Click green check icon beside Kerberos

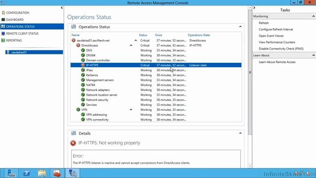click(83, 75)
